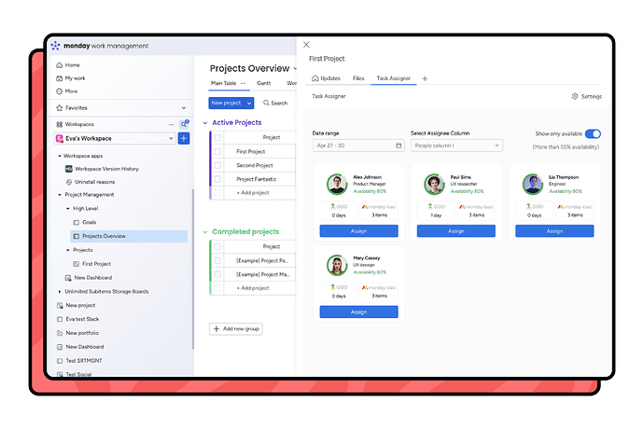Open Projects Overview title dropdown arrow
This screenshot has height=429, width=644.
tap(295, 69)
